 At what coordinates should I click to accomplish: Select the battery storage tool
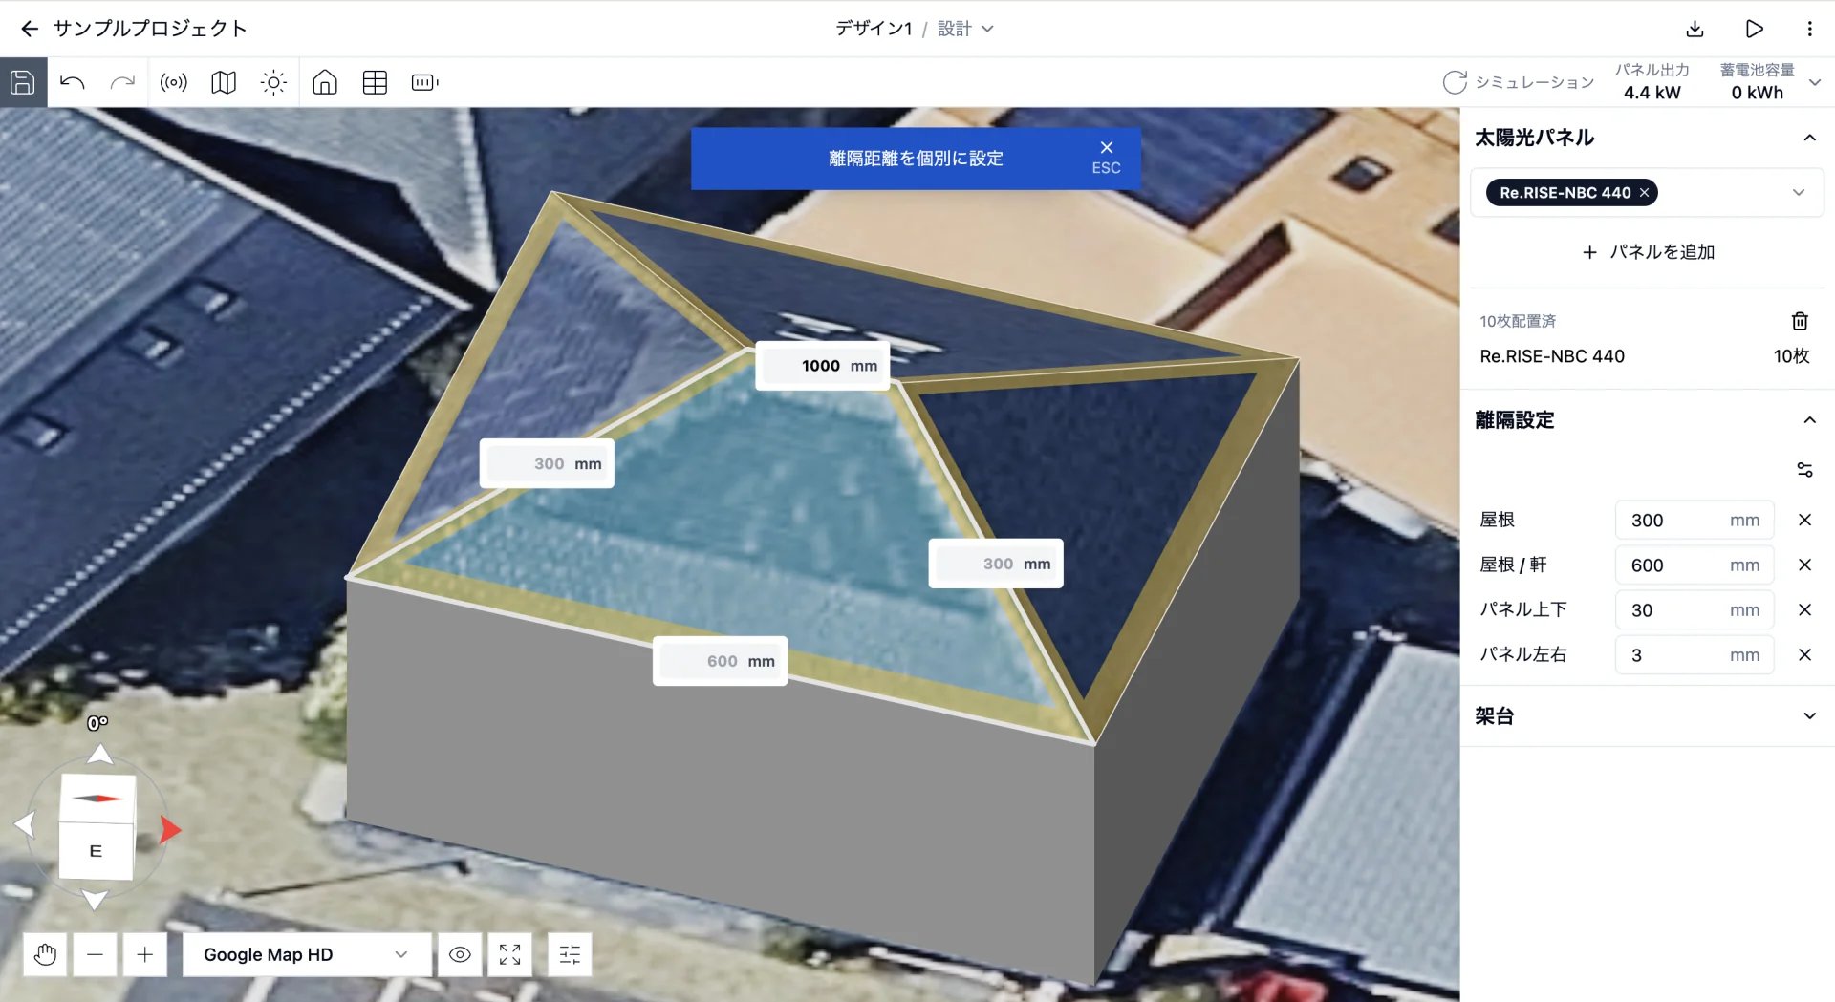click(424, 82)
